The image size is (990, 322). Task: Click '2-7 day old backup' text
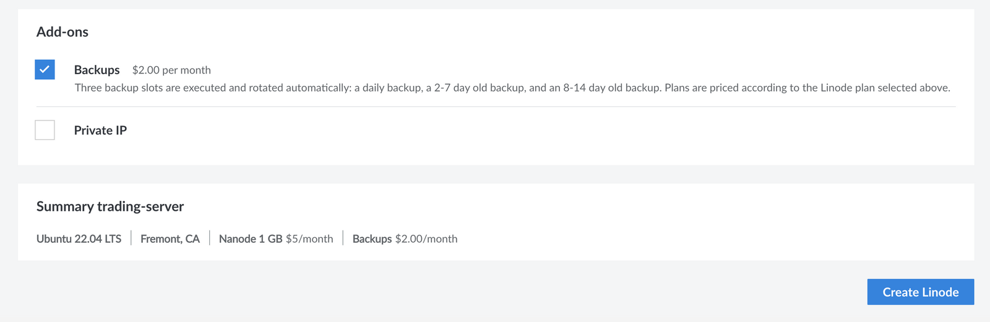coord(479,88)
